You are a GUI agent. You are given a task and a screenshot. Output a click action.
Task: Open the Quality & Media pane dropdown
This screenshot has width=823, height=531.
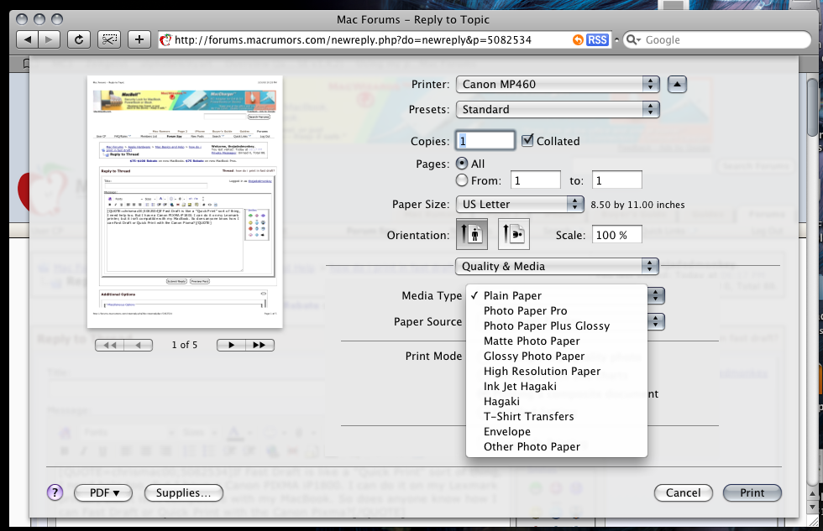[x=557, y=266]
